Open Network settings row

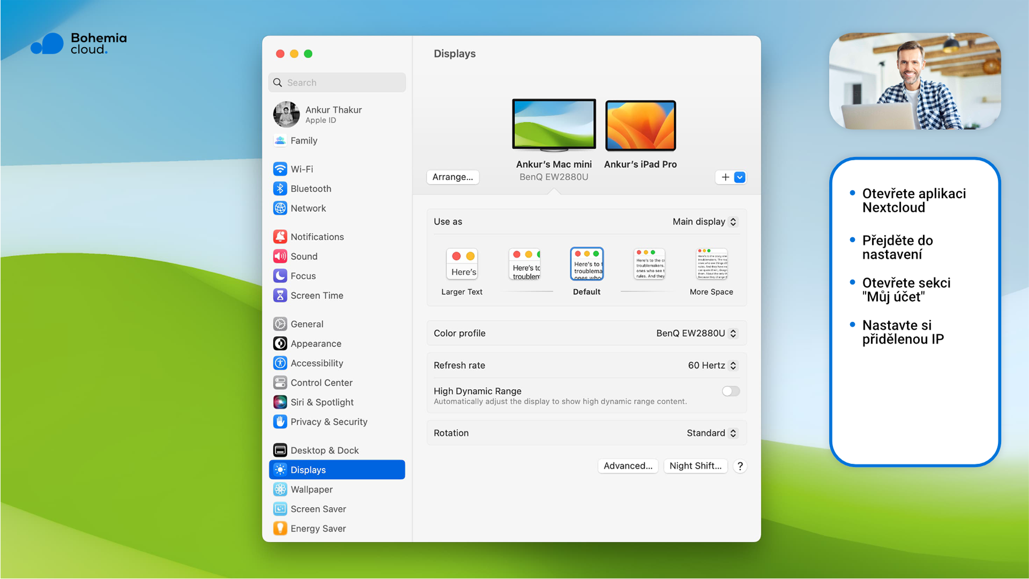(x=337, y=208)
